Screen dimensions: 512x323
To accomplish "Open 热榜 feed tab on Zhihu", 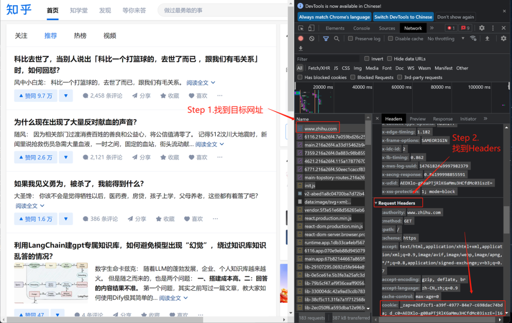I will click(80, 35).
